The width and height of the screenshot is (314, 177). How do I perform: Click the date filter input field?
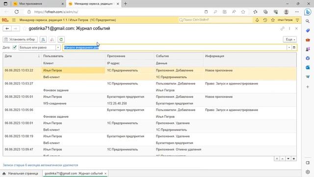coord(174,48)
